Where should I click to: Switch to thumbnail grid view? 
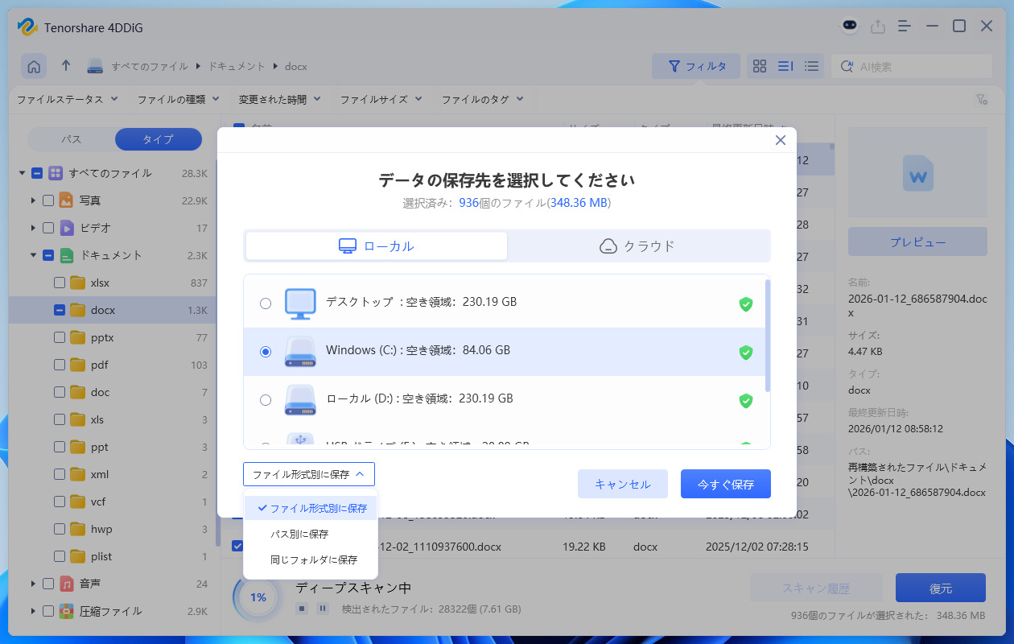759,66
